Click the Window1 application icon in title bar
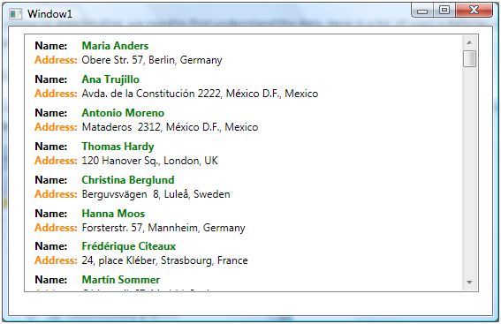Screen dimensions: 501x324 [15, 14]
